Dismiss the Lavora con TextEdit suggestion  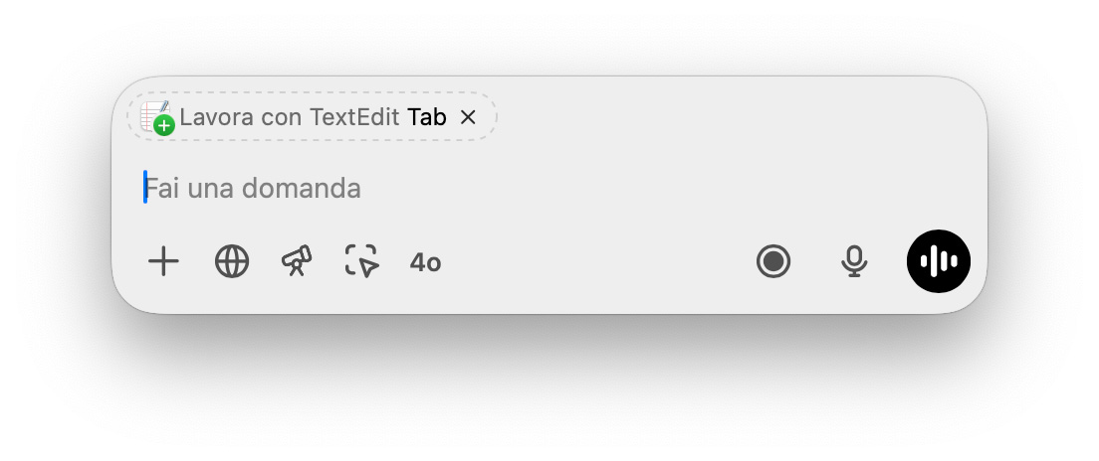pos(468,117)
